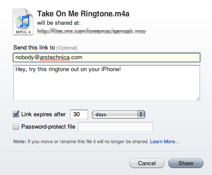Image resolution: width=212 pixels, height=175 pixels.
Task: Click the Share button
Action: [x=186, y=163]
